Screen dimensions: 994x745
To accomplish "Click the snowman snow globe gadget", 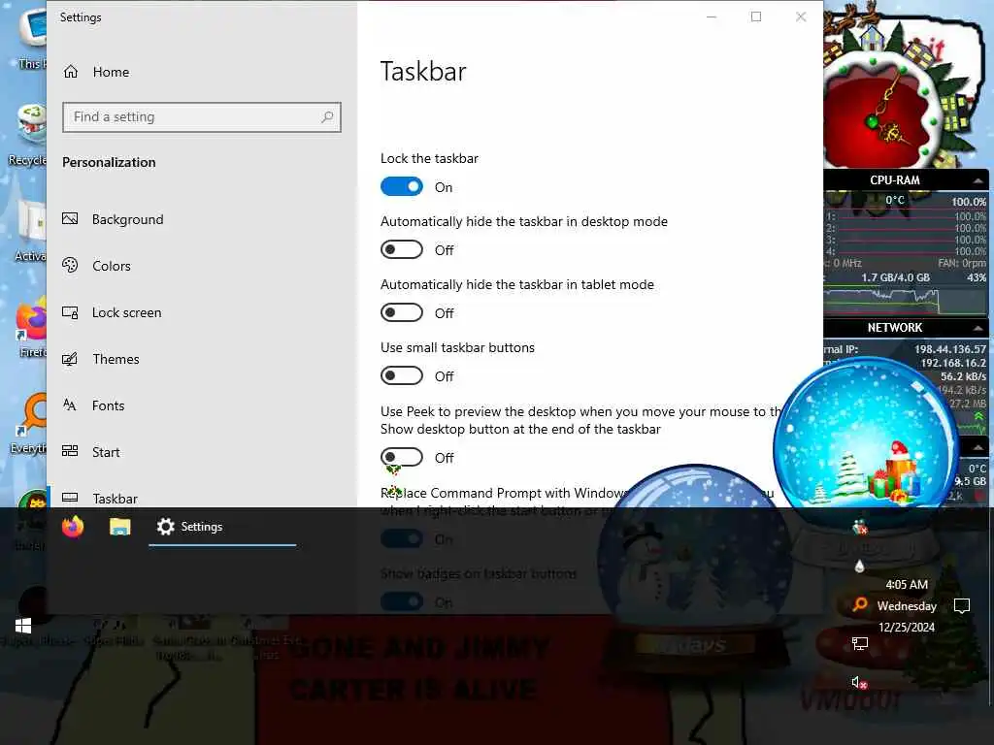I will point(694,564).
